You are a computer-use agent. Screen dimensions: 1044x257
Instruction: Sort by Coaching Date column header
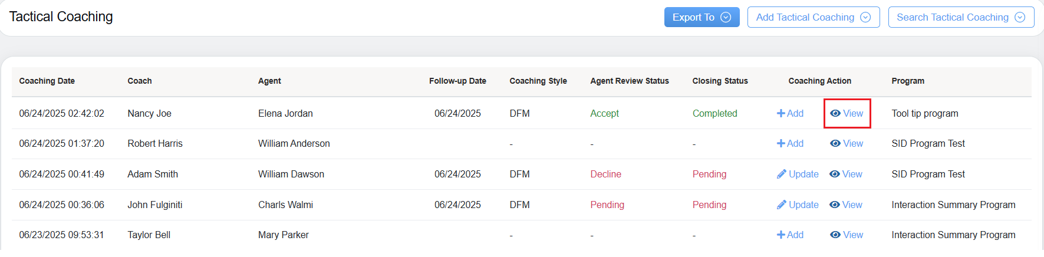point(47,81)
